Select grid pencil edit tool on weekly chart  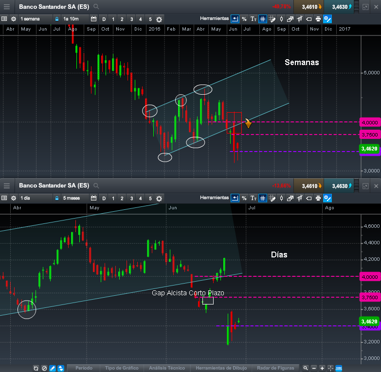pos(272,19)
